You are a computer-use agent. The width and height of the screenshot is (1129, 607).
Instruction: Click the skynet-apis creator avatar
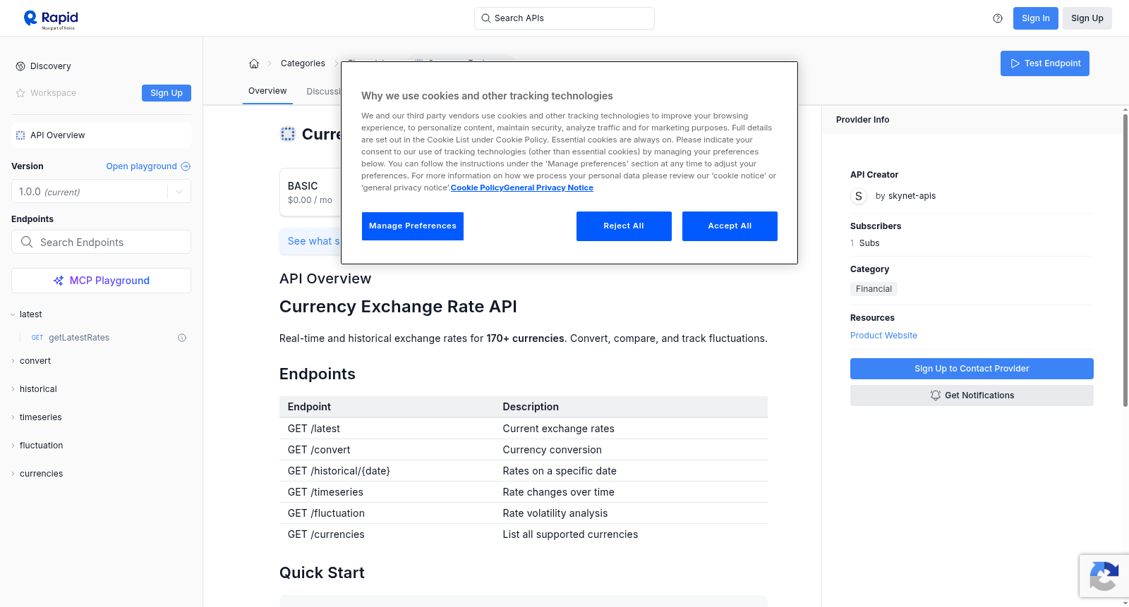859,196
